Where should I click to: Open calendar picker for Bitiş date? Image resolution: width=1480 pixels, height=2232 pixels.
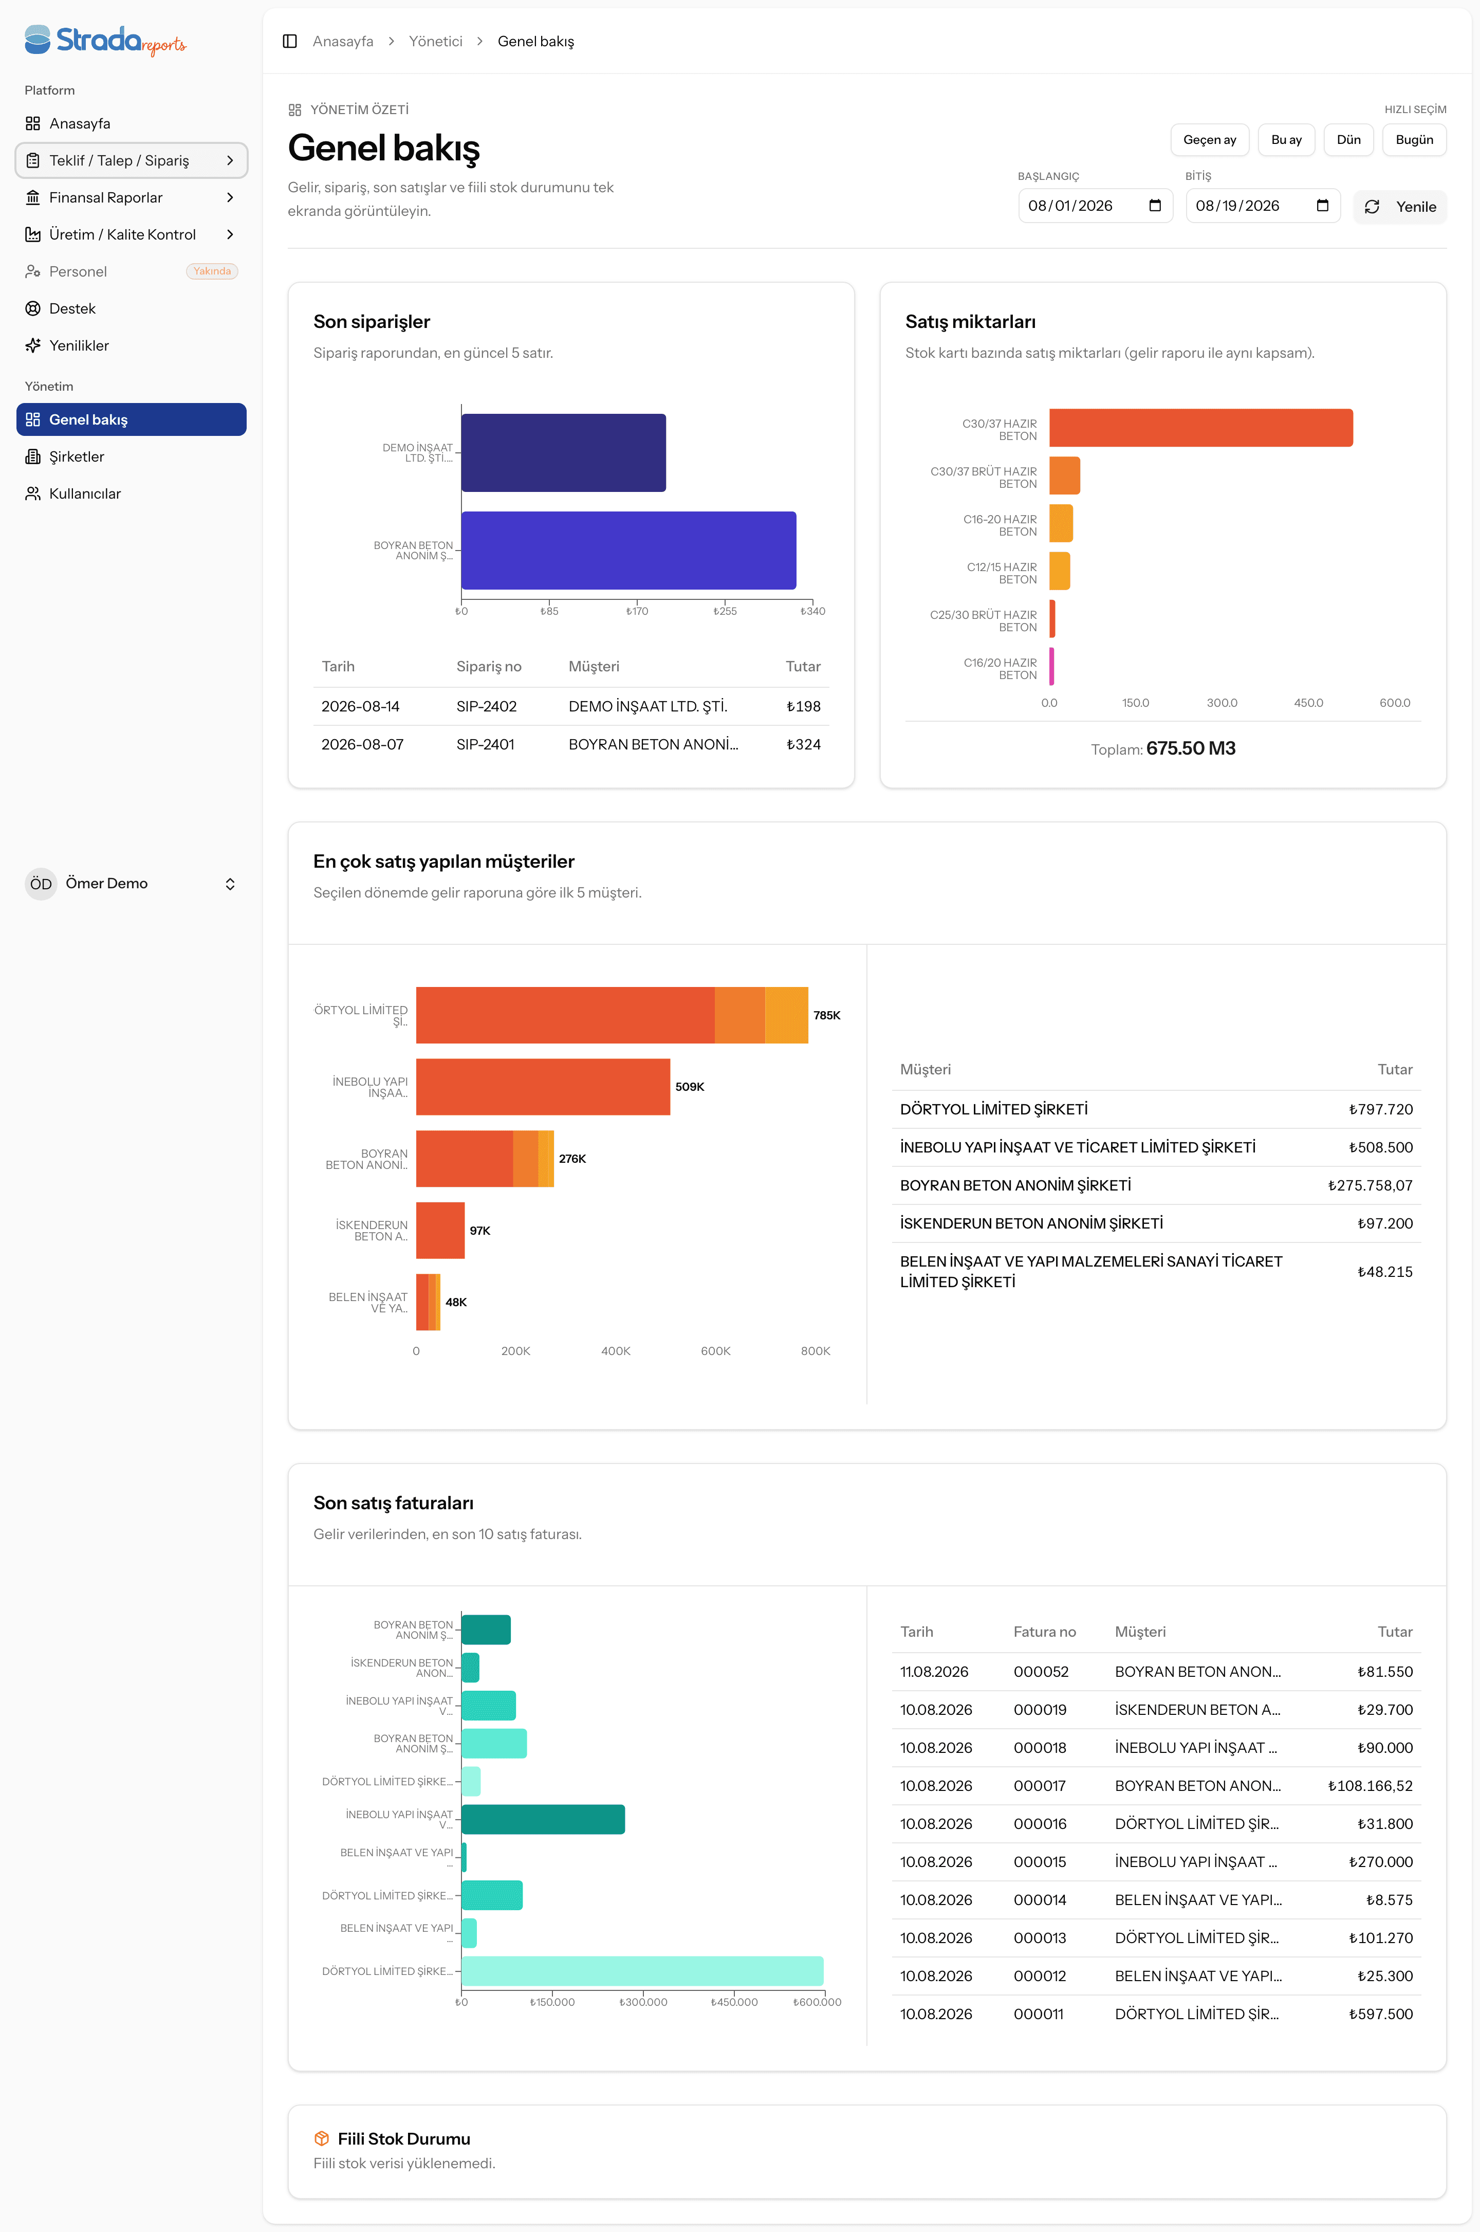point(1322,206)
